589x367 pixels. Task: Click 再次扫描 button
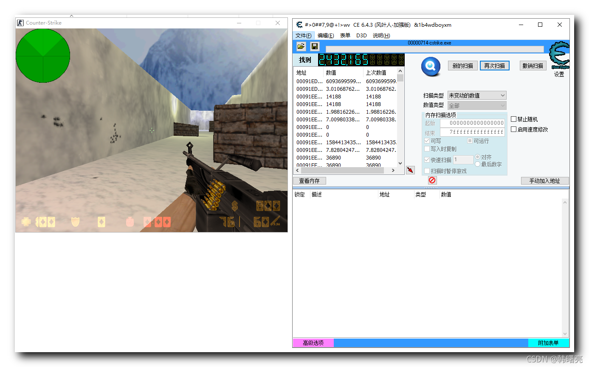click(495, 66)
